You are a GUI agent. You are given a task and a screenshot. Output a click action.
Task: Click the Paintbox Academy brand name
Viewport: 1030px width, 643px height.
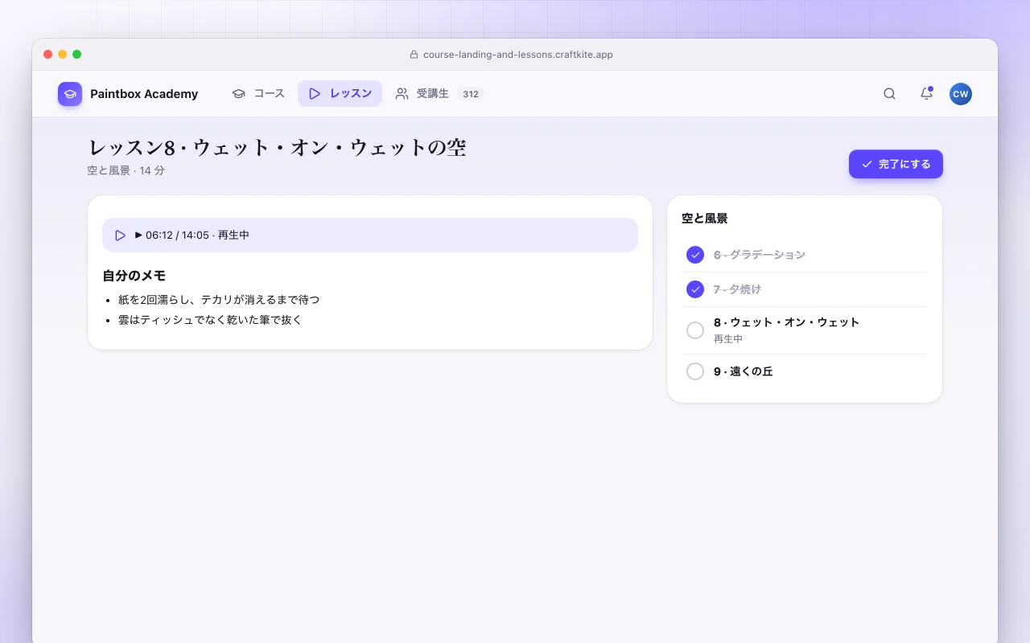144,94
